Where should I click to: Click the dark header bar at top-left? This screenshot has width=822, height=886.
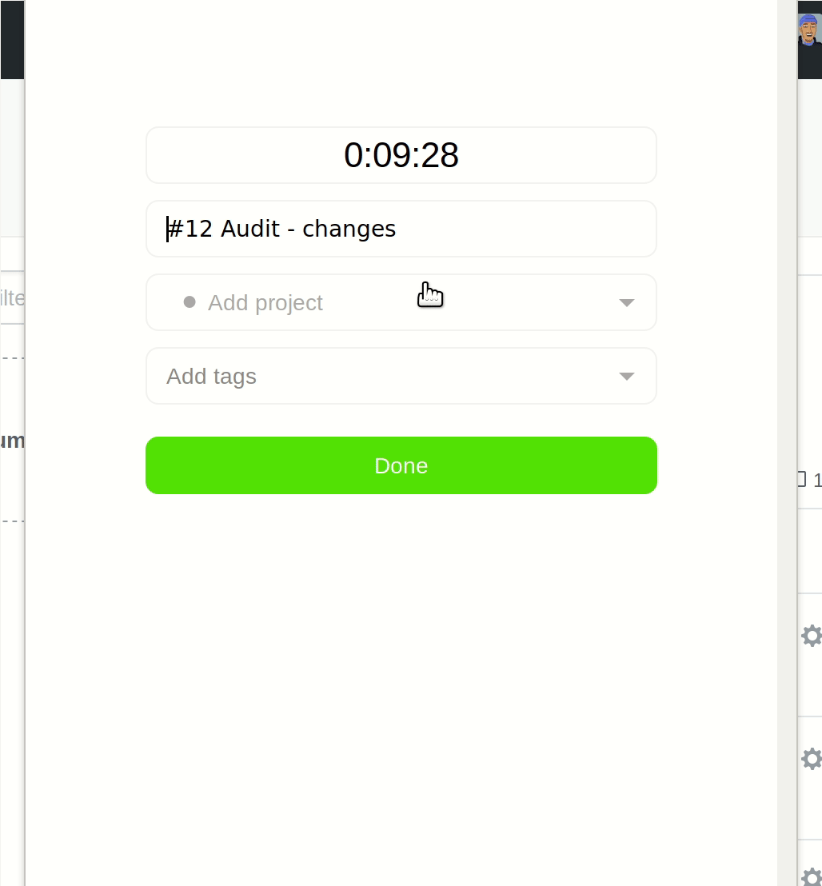pos(12,39)
